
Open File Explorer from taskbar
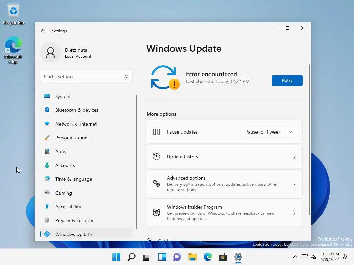[x=192, y=257]
